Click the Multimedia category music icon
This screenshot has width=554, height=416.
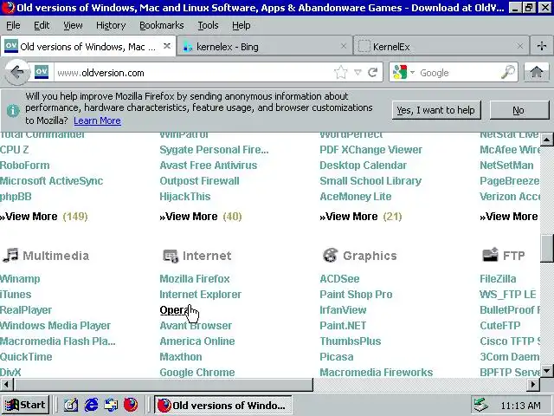pyautogui.click(x=10, y=255)
